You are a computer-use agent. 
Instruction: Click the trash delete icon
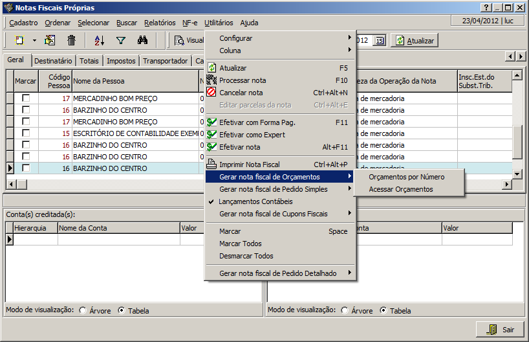(72, 40)
